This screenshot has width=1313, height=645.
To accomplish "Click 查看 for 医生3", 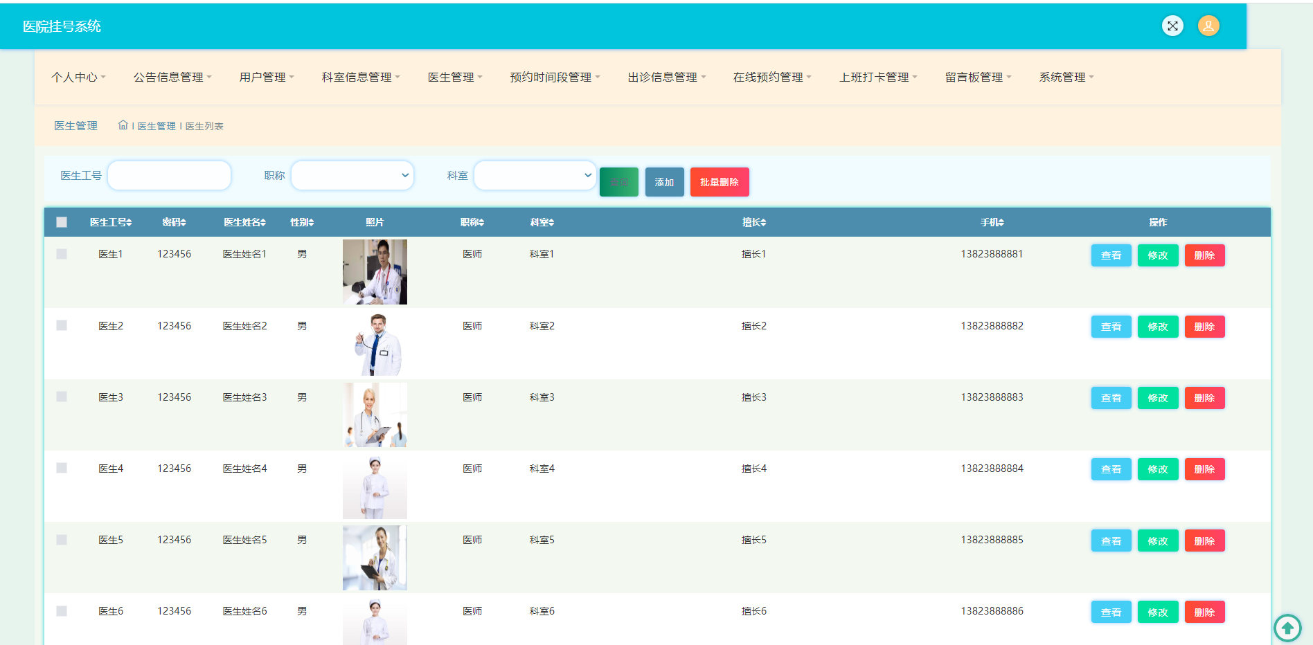I will click(x=1111, y=398).
